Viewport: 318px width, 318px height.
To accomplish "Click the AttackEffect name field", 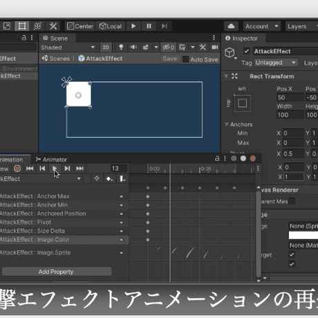I will [286, 51].
